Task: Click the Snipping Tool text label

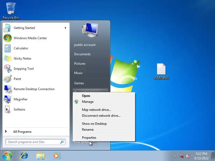Action: click(x=24, y=69)
